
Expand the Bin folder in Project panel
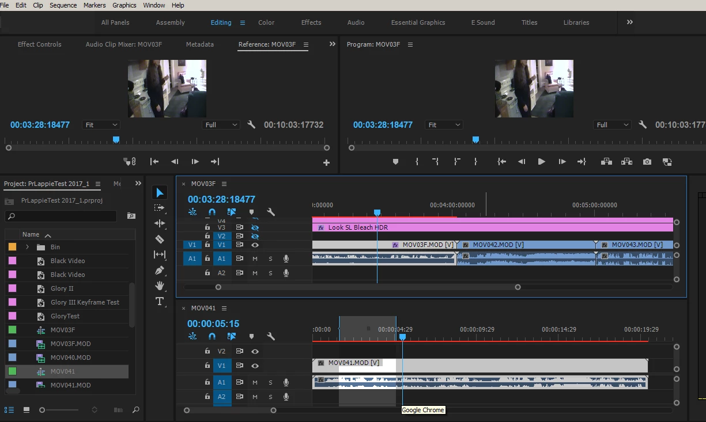coord(27,247)
